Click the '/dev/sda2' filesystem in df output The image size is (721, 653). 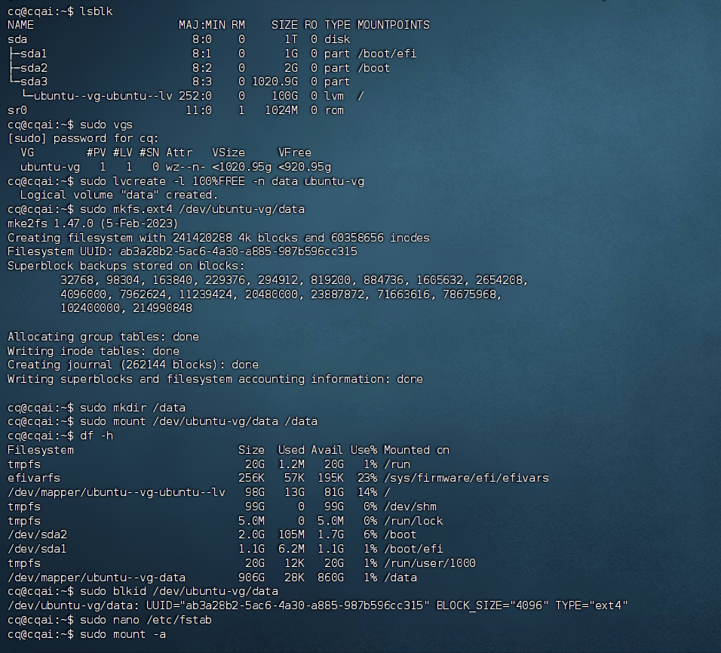click(37, 534)
